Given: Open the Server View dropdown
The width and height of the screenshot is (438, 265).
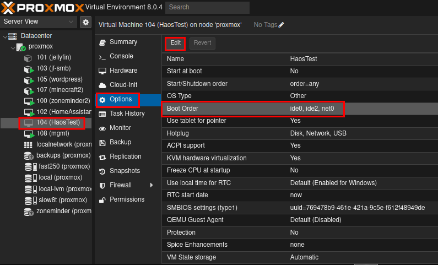Looking at the screenshot, I should point(71,22).
